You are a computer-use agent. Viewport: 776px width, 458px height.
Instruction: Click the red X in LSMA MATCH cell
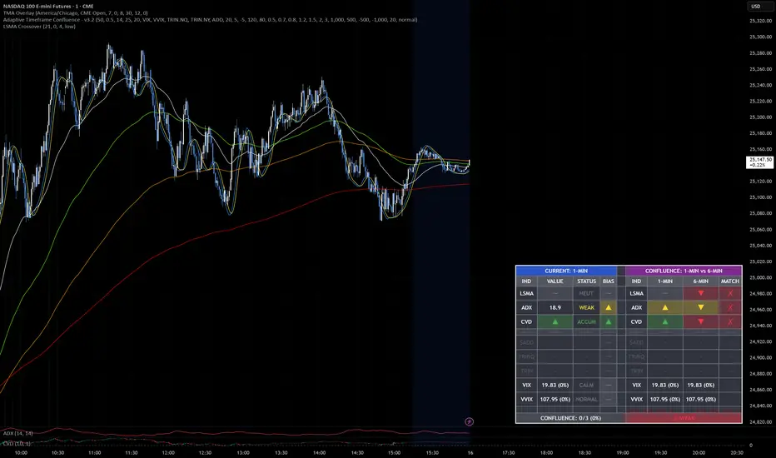point(729,294)
